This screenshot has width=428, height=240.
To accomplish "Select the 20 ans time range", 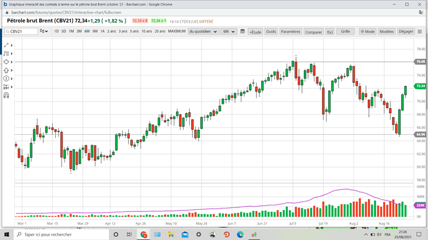I will pos(160,32).
